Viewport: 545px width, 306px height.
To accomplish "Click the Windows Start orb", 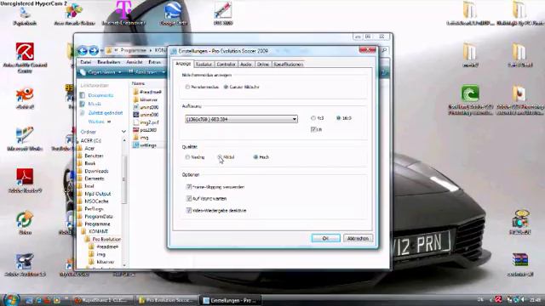I will [11, 300].
